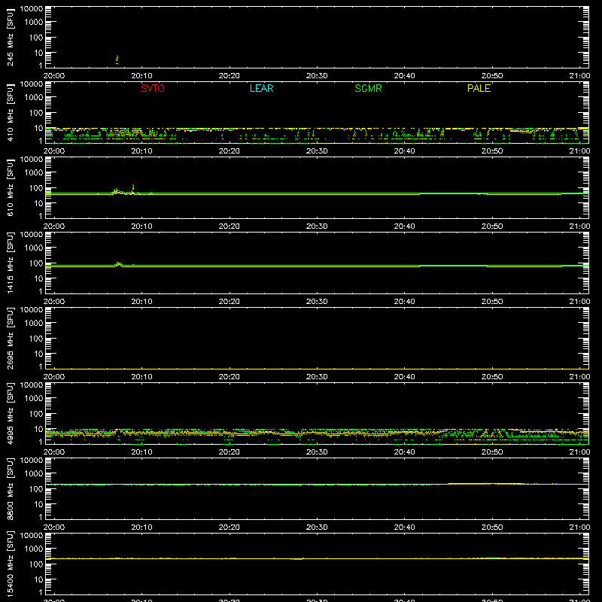The height and width of the screenshot is (602, 602).
Task: Select the 1415 MHz [SFU] axis title
Action: (x=10, y=263)
